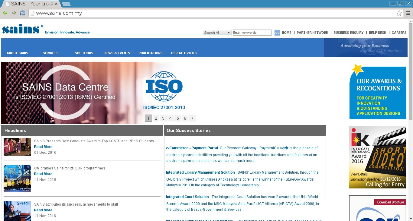This screenshot has height=221, width=413.
Task: Click the 'Our Success Stories' section header
Action: coord(245,131)
